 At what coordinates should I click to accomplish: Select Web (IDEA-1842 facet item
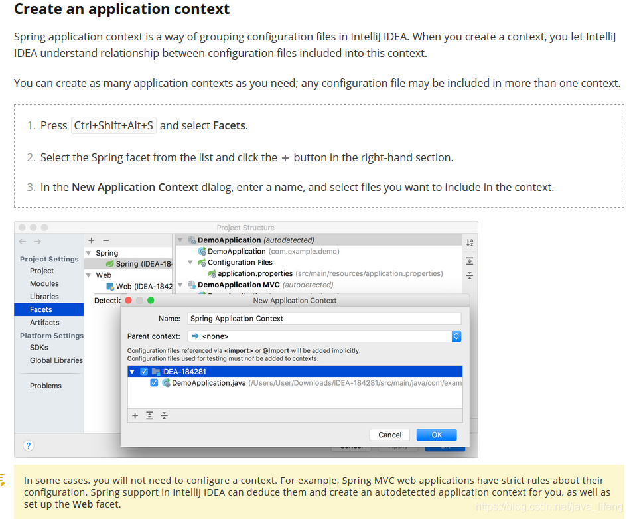pyautogui.click(x=139, y=286)
